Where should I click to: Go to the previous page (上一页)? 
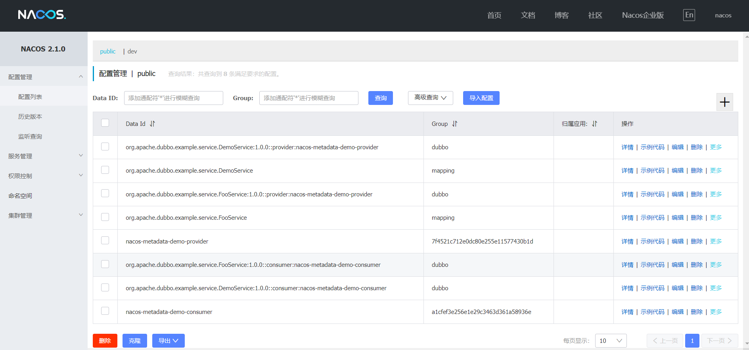[x=665, y=340]
